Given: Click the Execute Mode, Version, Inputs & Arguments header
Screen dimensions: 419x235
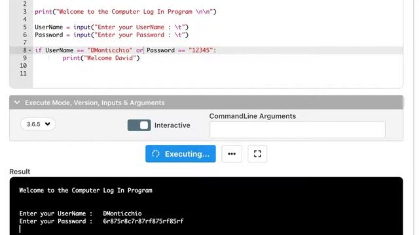Looking at the screenshot, I should click(206, 102).
